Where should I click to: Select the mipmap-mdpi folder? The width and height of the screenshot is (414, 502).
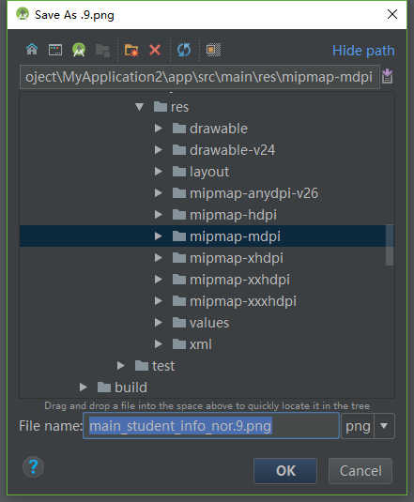pos(226,236)
